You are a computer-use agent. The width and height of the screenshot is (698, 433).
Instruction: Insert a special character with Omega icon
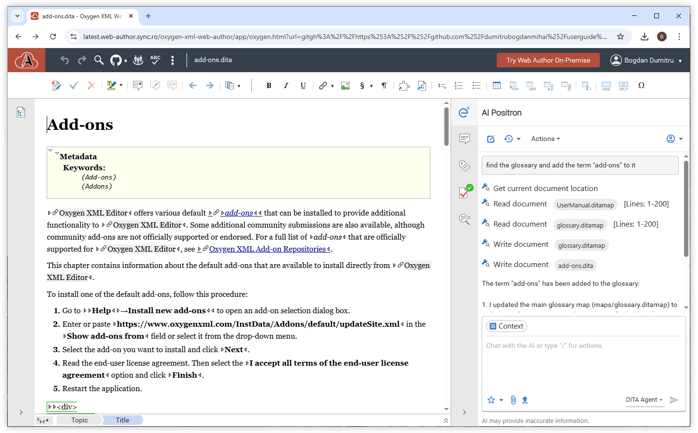coord(641,86)
